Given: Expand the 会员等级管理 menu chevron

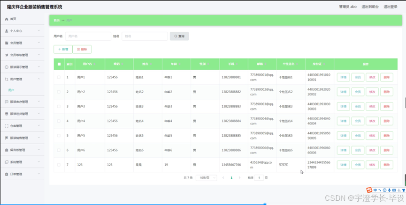Looking at the screenshot, I should (39, 55).
